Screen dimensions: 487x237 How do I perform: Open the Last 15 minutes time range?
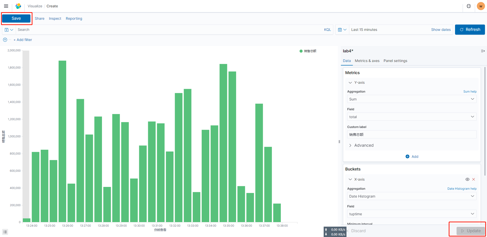tap(364, 30)
